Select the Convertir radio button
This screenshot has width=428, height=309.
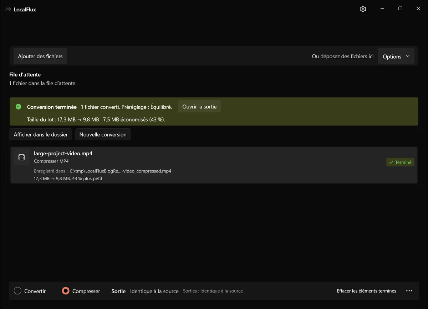[17, 291]
